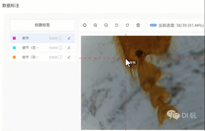Delete annotation using the trash icon
This screenshot has height=131, width=205.
[x=138, y=25]
